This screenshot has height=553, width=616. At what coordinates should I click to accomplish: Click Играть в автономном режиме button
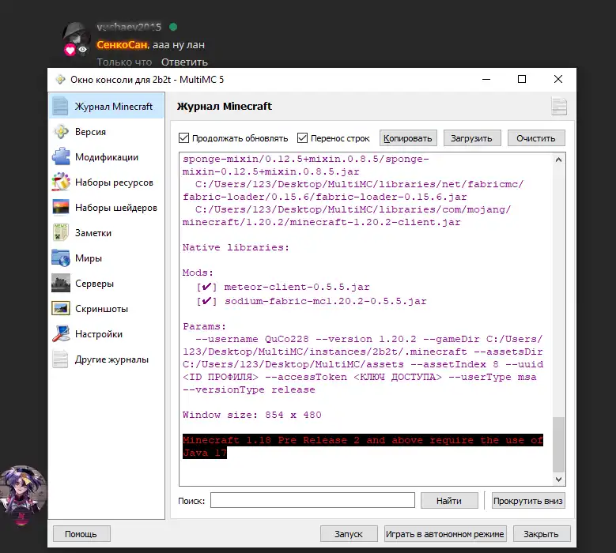444,534
